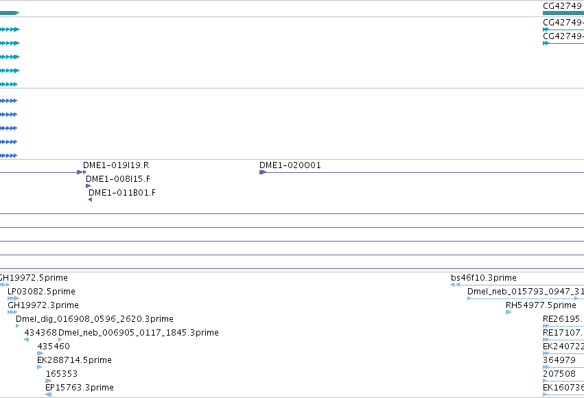The image size is (584, 398).
Task: Click the top CG42749 gene bar
Action: (x=563, y=13)
